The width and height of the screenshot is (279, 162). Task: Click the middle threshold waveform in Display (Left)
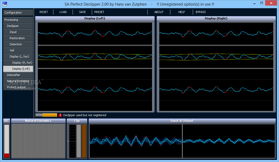click(x=95, y=57)
